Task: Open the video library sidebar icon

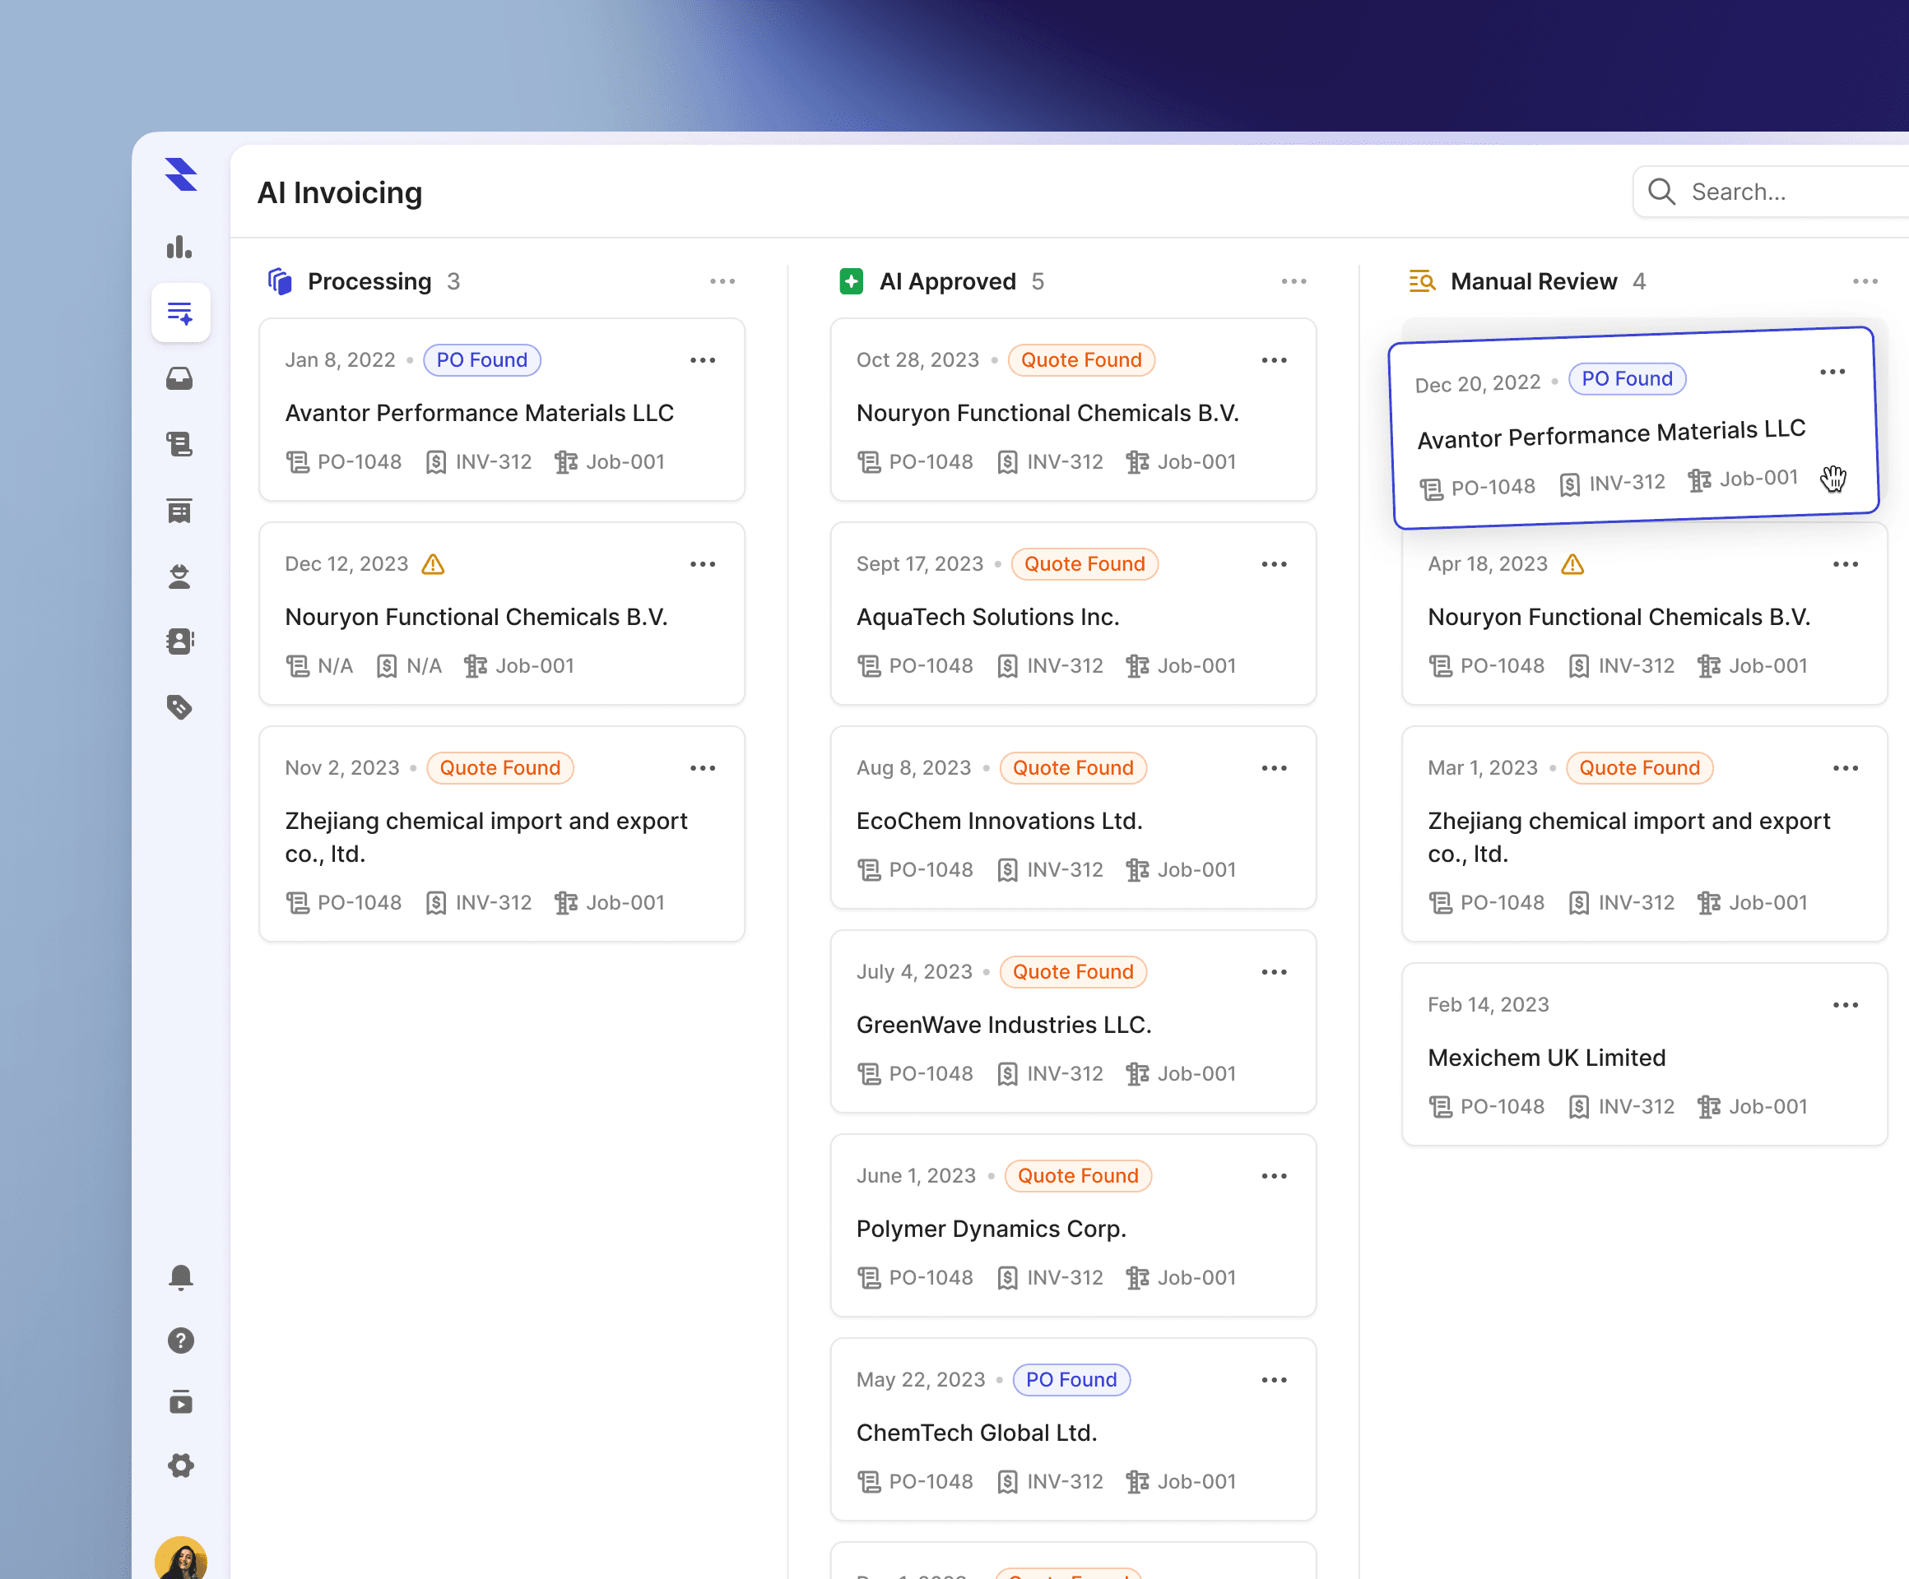Action: pyautogui.click(x=181, y=1402)
